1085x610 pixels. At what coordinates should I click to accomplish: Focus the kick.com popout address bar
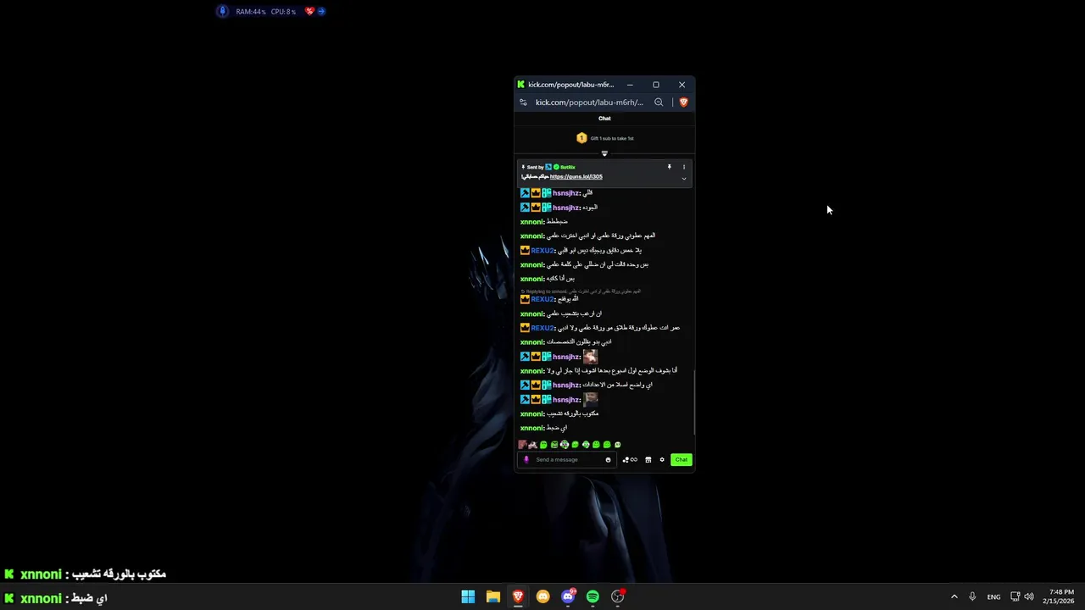[x=589, y=103]
